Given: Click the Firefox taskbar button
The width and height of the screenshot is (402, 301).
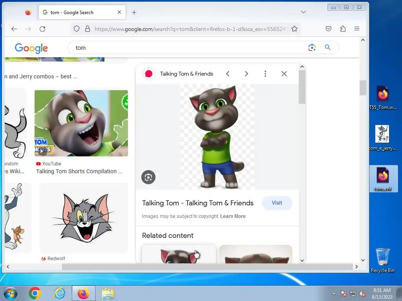Looking at the screenshot, I should 84,293.
